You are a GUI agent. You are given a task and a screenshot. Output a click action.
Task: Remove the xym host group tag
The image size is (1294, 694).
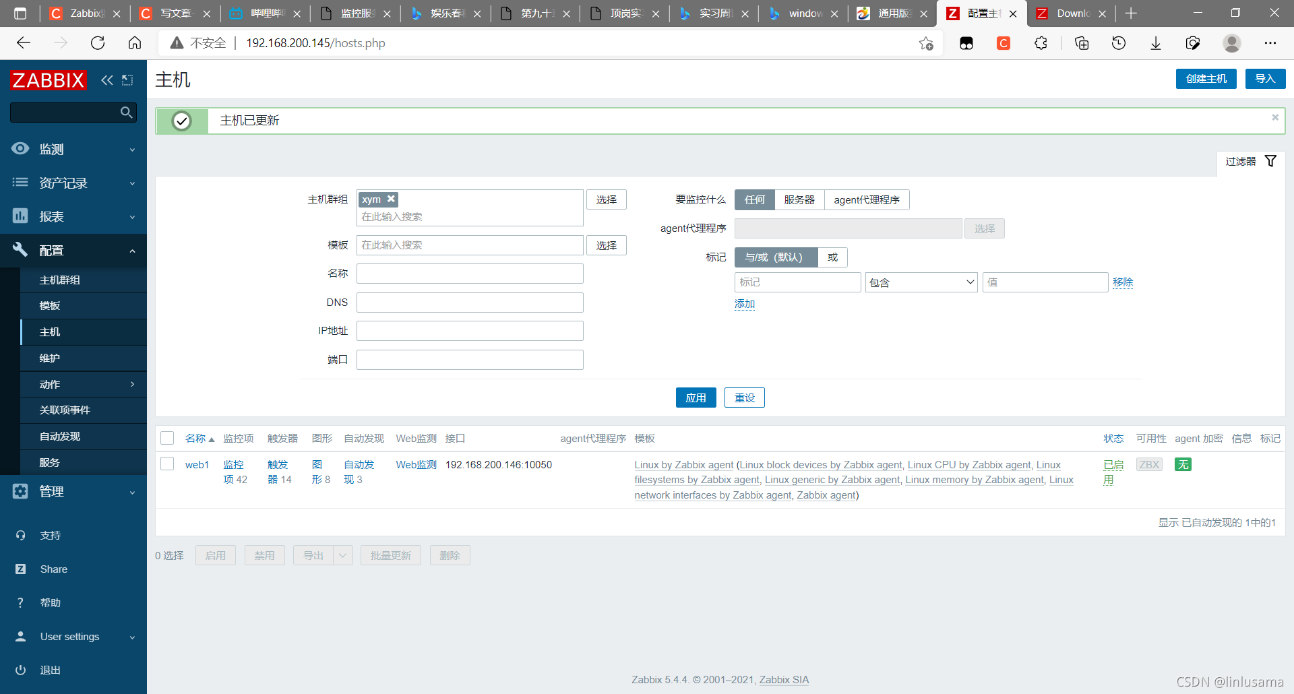(391, 199)
